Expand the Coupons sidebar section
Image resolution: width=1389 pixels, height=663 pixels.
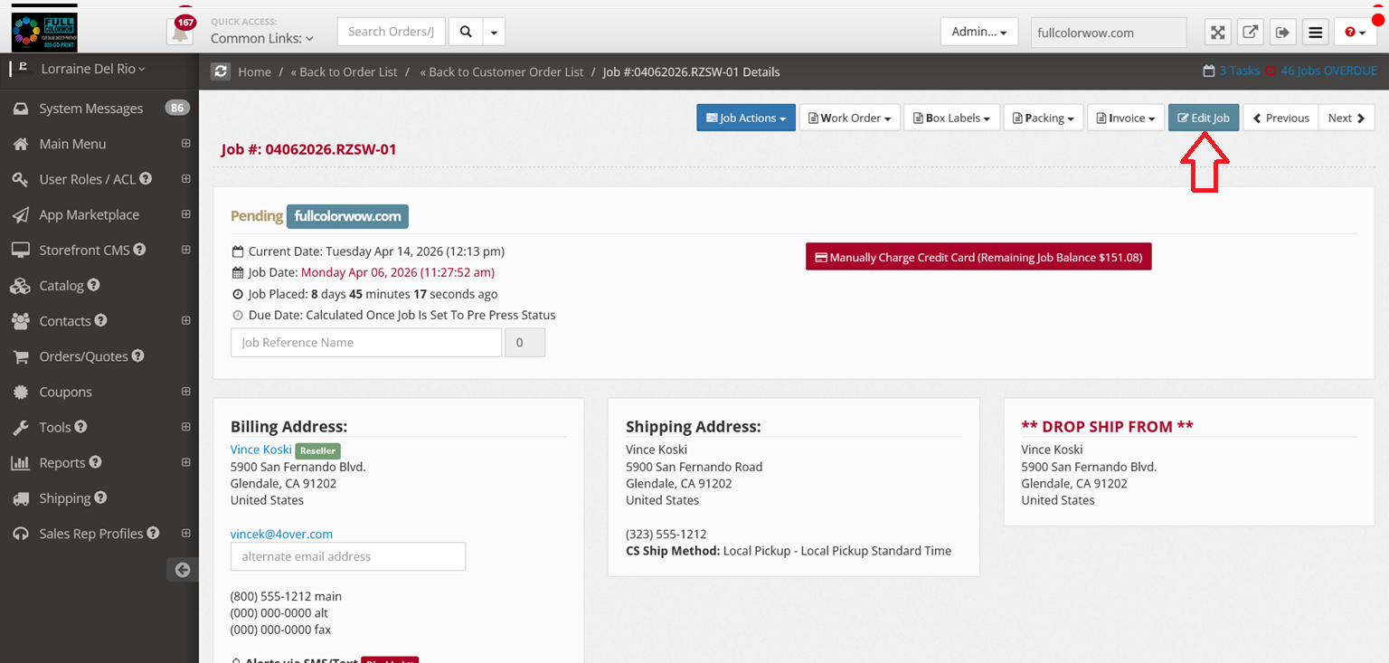click(185, 392)
